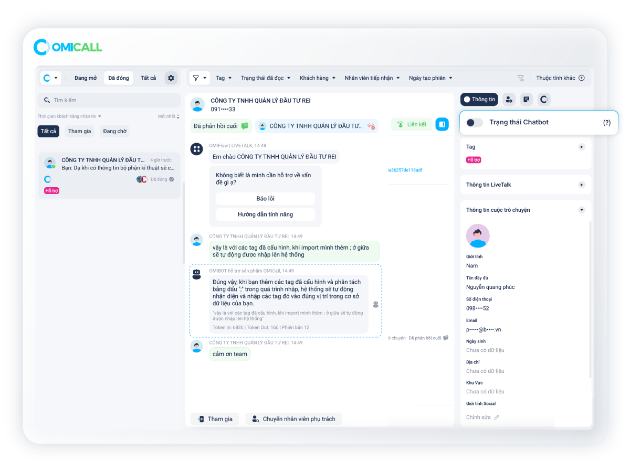This screenshot has height=472, width=630.
Task: Open the Nhân viên tiếp nhận dropdown
Action: tap(372, 78)
